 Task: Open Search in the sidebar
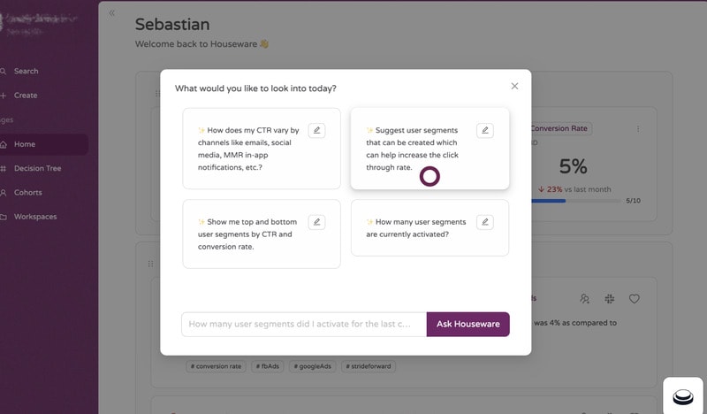(25, 71)
